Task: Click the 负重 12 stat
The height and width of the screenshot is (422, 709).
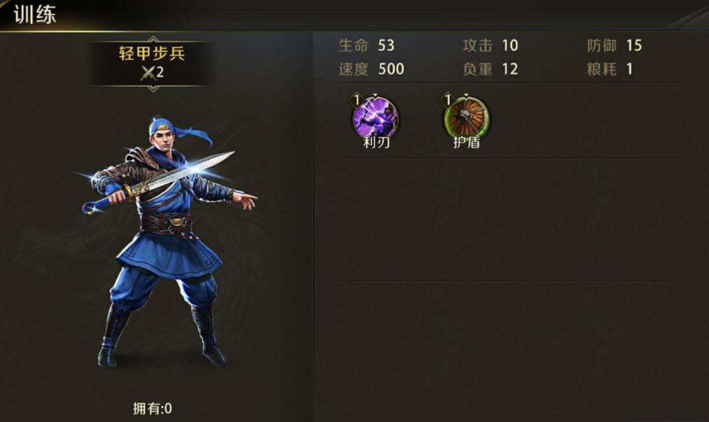Action: pyautogui.click(x=491, y=69)
